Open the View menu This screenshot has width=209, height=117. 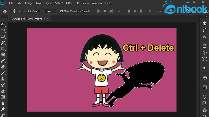86,3
